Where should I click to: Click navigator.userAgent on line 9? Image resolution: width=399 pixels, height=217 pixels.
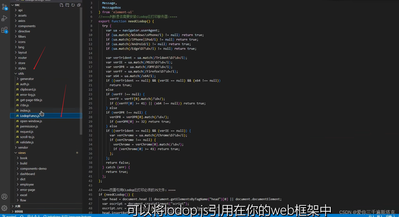coord(141,30)
